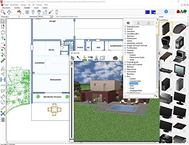Click the catalog search magnifier button

(156, 96)
